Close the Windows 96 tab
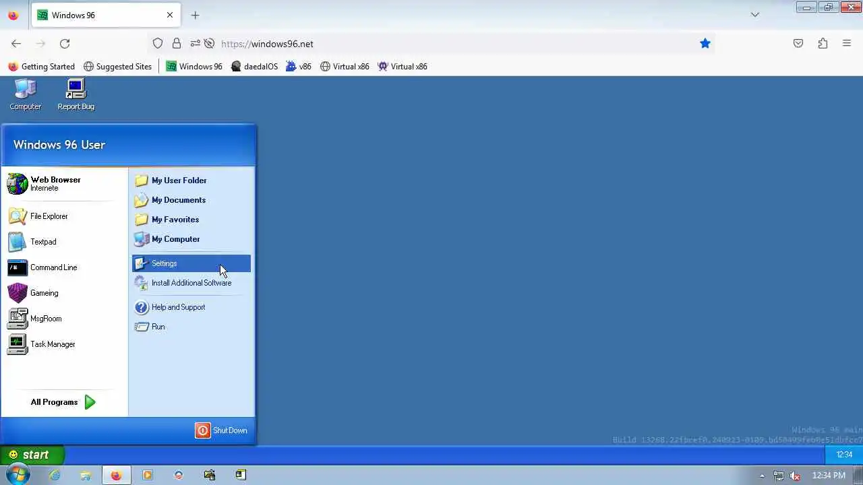The width and height of the screenshot is (863, 485). tap(170, 15)
